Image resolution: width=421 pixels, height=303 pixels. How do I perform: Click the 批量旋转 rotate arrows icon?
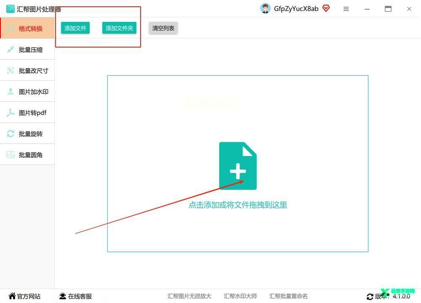pyautogui.click(x=11, y=134)
